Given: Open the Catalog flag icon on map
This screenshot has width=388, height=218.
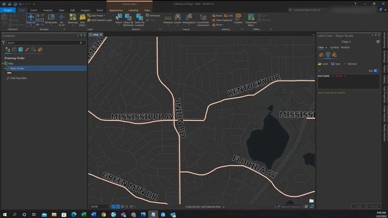Looking at the screenshot, I should point(312,201).
